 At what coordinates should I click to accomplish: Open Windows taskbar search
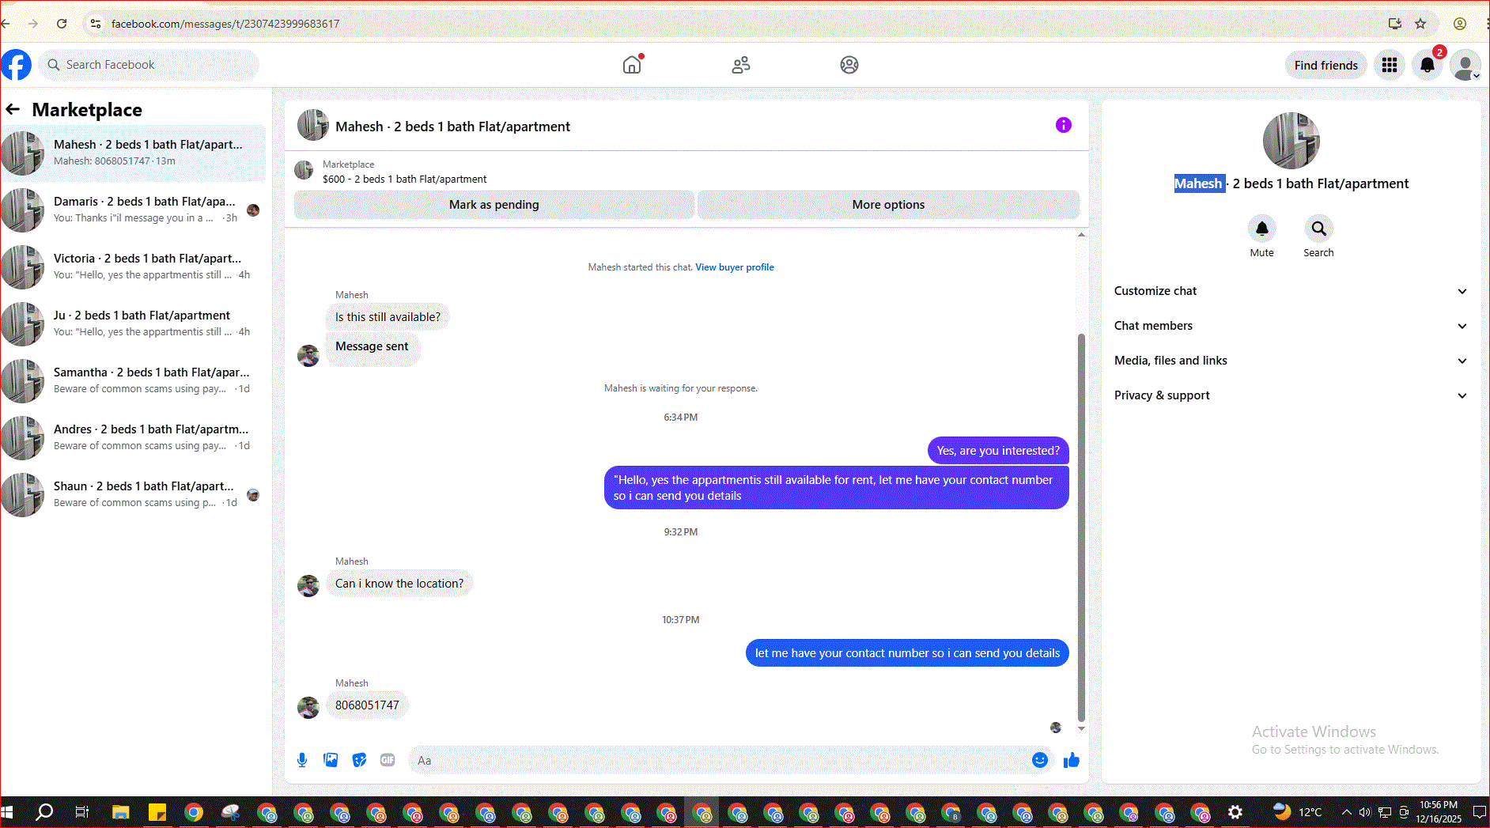[45, 812]
